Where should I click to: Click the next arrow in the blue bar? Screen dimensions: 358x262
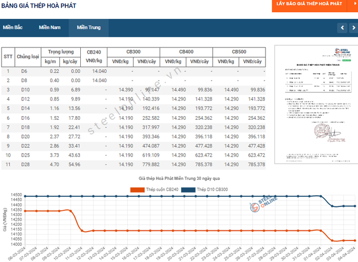coord(353,28)
